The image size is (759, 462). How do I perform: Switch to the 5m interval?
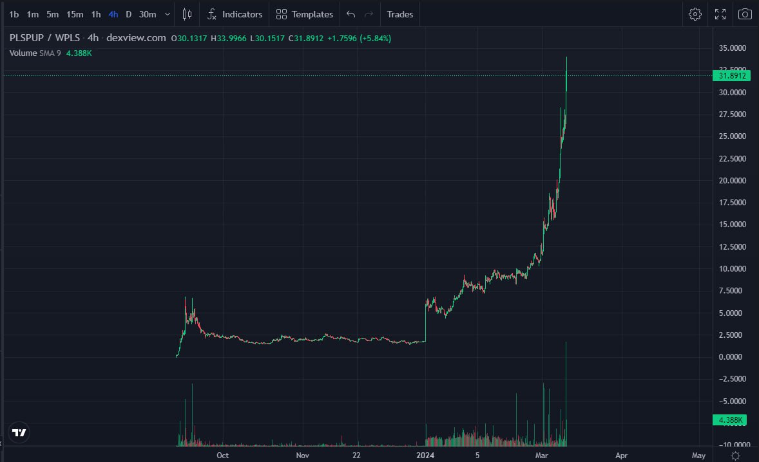click(52, 14)
